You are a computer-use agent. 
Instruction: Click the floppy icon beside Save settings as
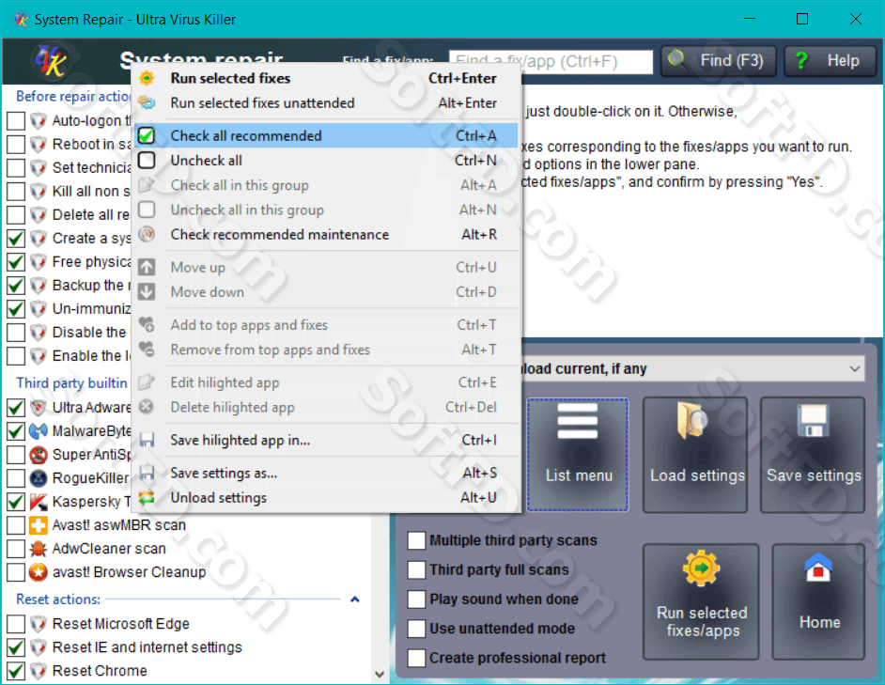tap(147, 473)
